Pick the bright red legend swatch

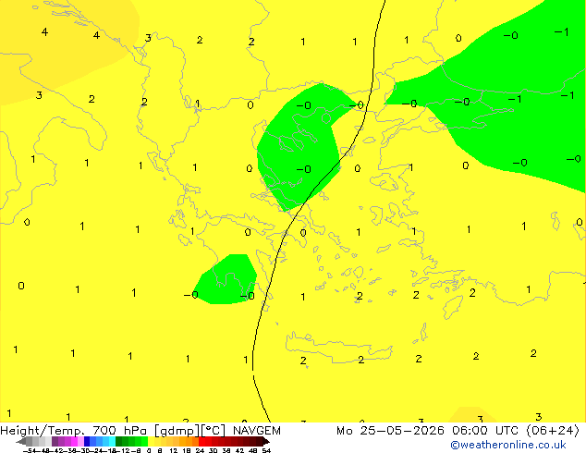pos(201,441)
